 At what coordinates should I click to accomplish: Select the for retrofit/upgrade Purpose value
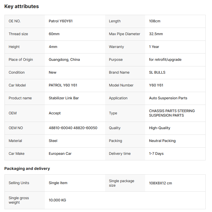165,60
